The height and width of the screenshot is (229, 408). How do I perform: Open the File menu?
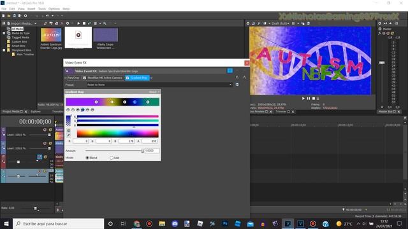click(4, 9)
